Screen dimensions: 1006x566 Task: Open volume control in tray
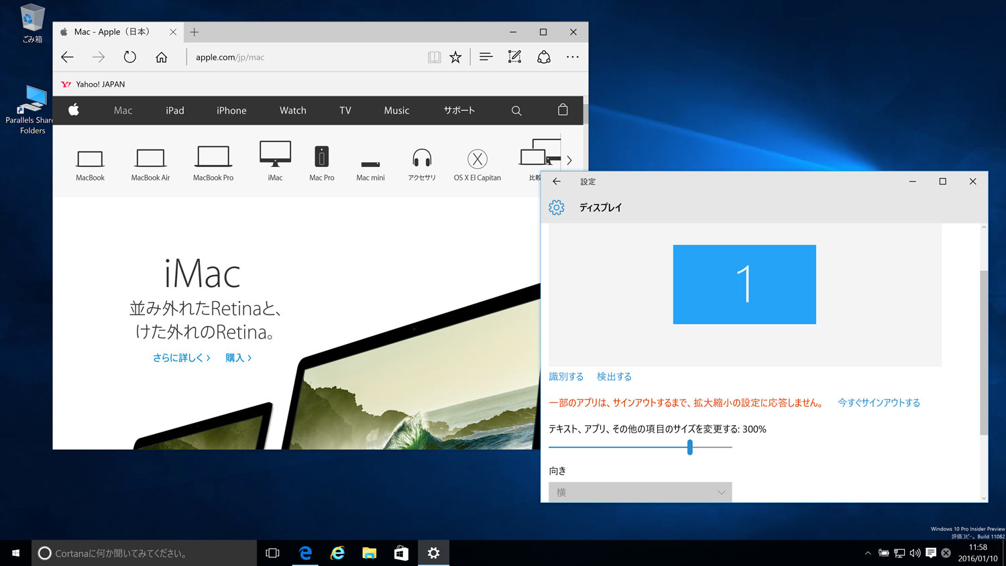[915, 553]
